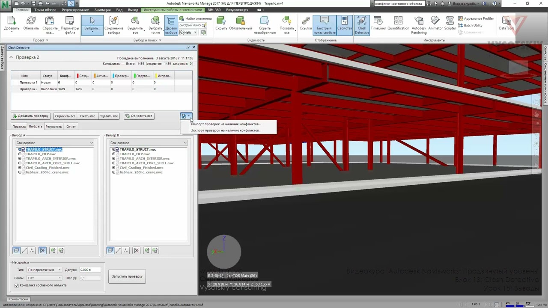Open the Тип clash type dropdown
The image size is (548, 308).
point(45,270)
